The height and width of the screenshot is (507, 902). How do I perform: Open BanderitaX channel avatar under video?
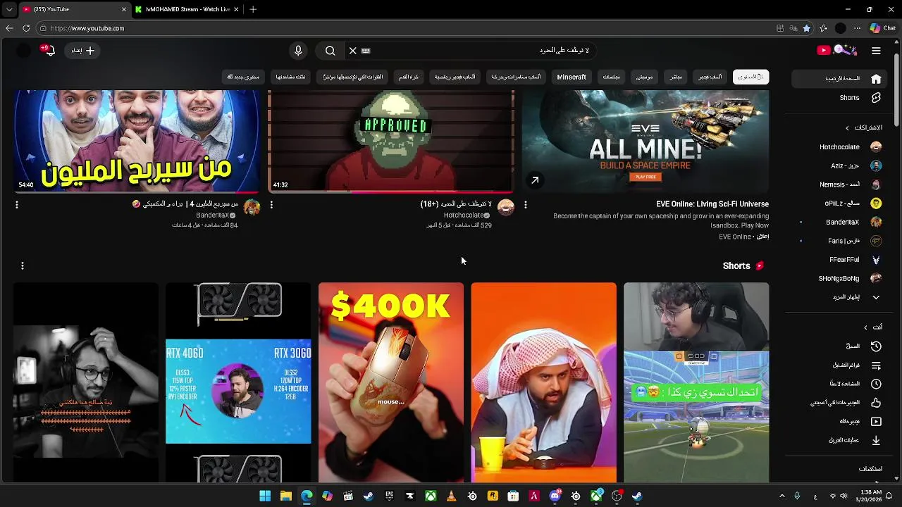point(252,207)
